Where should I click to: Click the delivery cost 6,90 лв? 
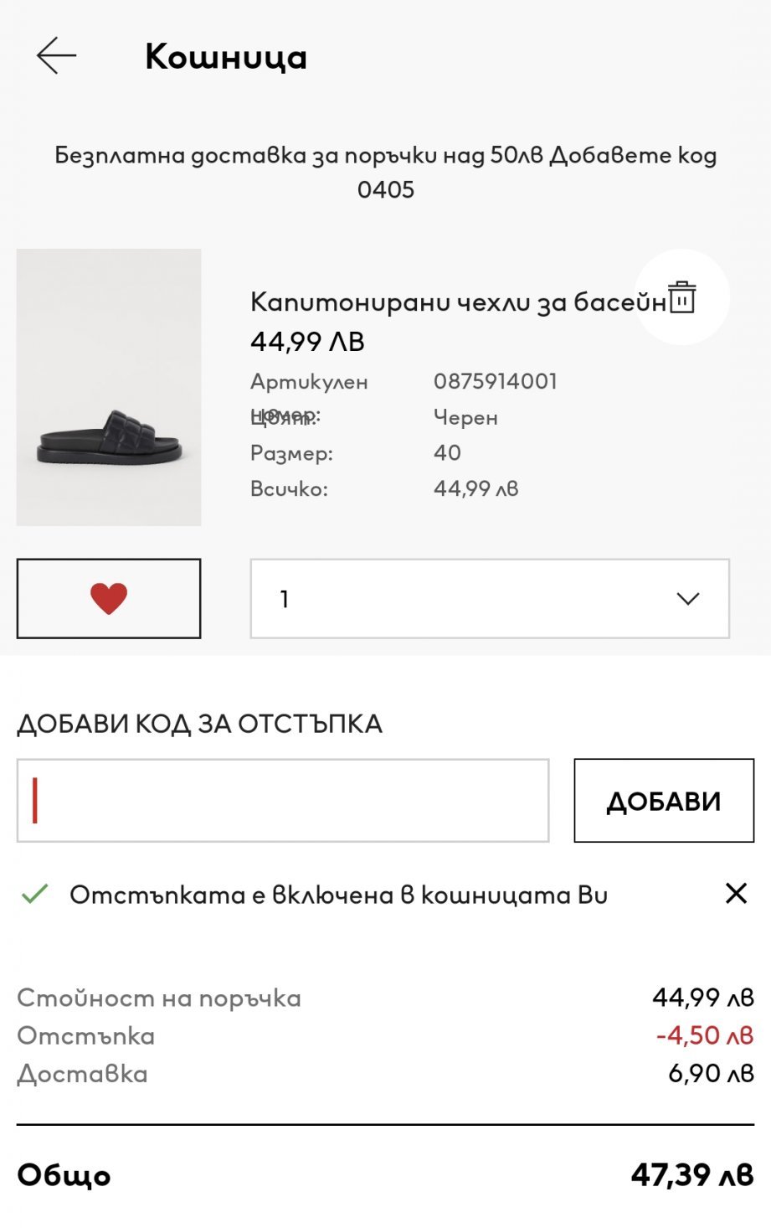click(x=710, y=1073)
